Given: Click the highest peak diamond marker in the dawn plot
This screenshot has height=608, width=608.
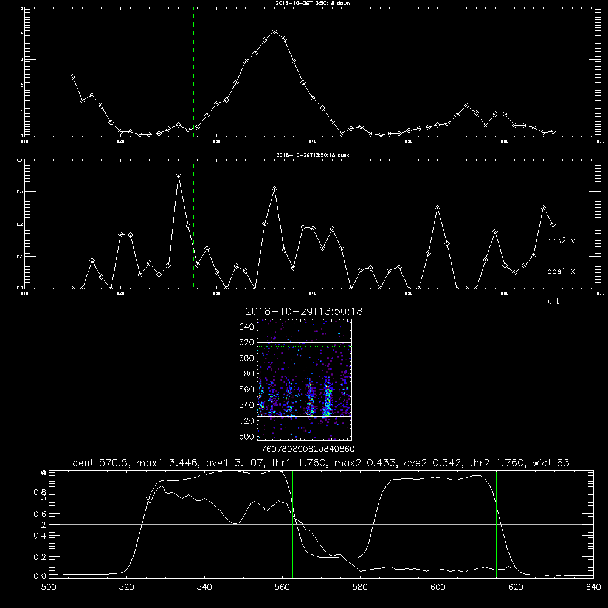Looking at the screenshot, I should point(275,32).
